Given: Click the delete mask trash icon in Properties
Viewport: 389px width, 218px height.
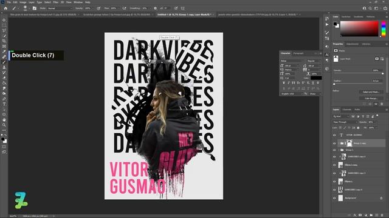Looking at the screenshot, I should 382,104.
